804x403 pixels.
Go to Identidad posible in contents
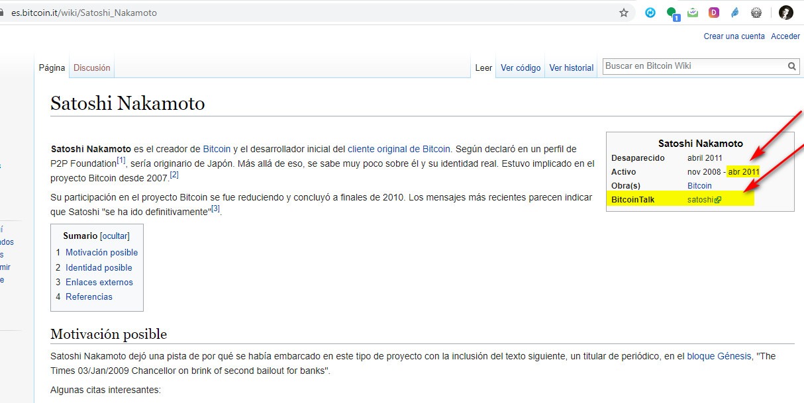point(99,267)
